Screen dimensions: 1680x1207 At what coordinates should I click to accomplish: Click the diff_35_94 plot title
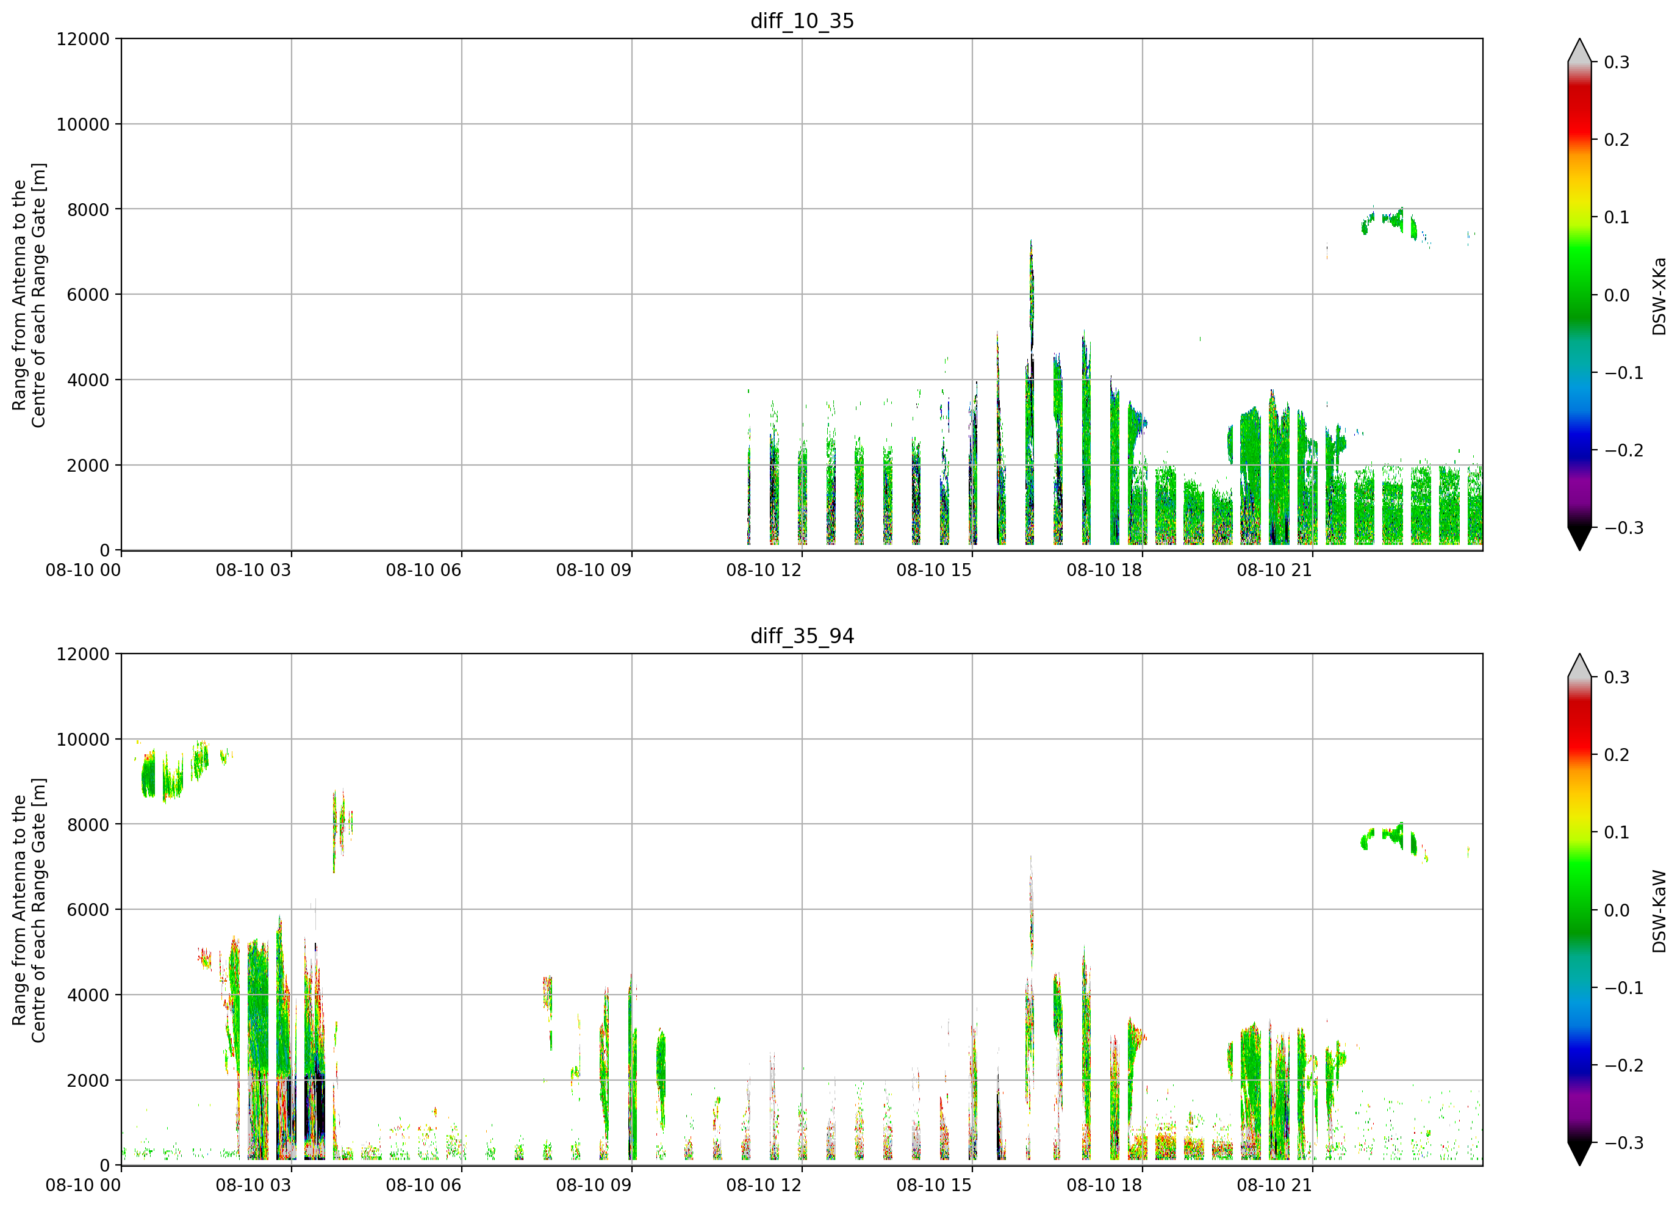click(x=802, y=636)
